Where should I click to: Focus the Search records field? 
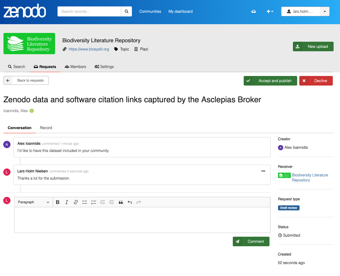89,11
